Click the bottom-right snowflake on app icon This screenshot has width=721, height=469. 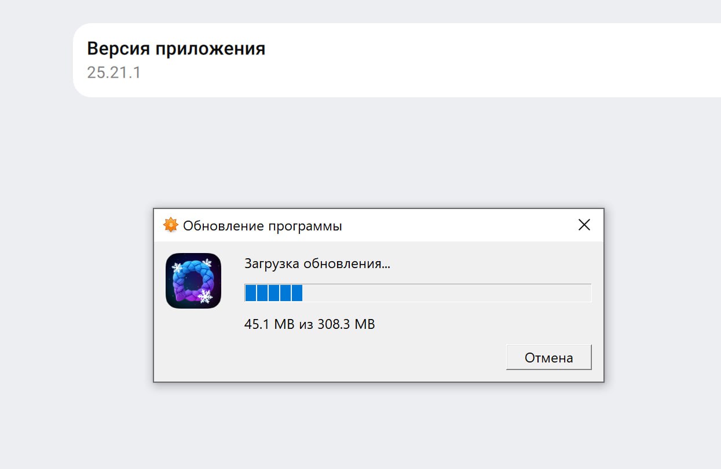click(x=204, y=296)
